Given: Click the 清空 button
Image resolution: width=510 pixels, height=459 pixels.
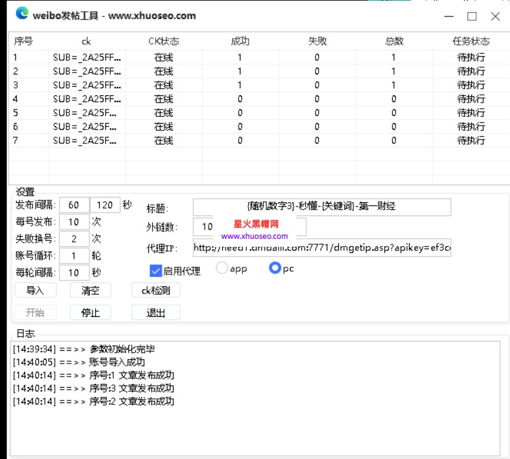Looking at the screenshot, I should coord(90,290).
